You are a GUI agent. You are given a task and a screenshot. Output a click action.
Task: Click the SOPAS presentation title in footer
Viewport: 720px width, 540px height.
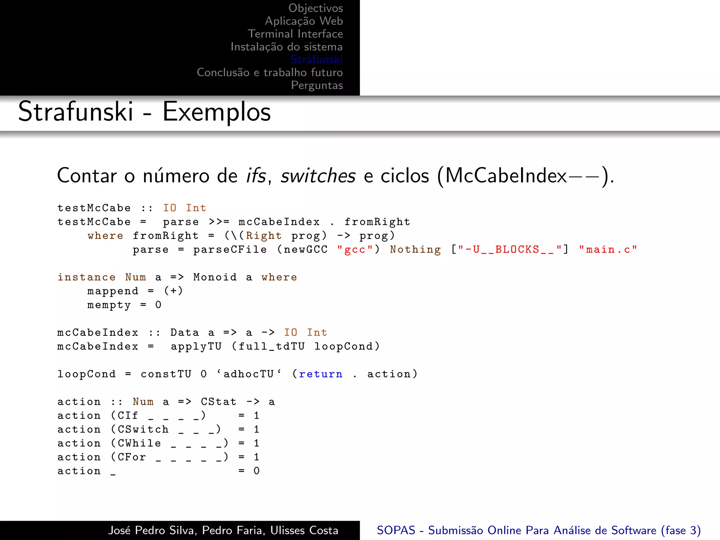pos(539,530)
